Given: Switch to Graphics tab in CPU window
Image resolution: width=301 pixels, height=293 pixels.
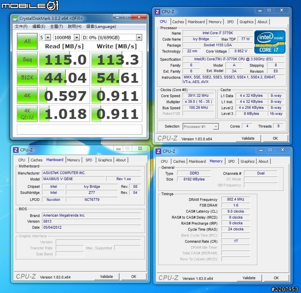Looking at the screenshot, I should (246, 22).
